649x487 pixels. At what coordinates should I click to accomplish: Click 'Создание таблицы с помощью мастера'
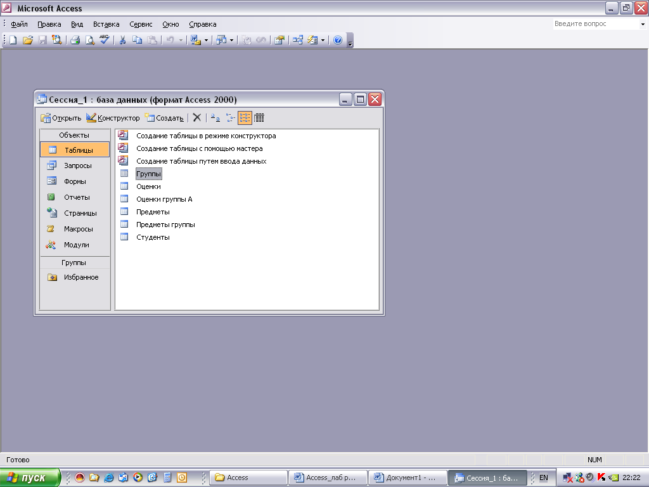(199, 148)
